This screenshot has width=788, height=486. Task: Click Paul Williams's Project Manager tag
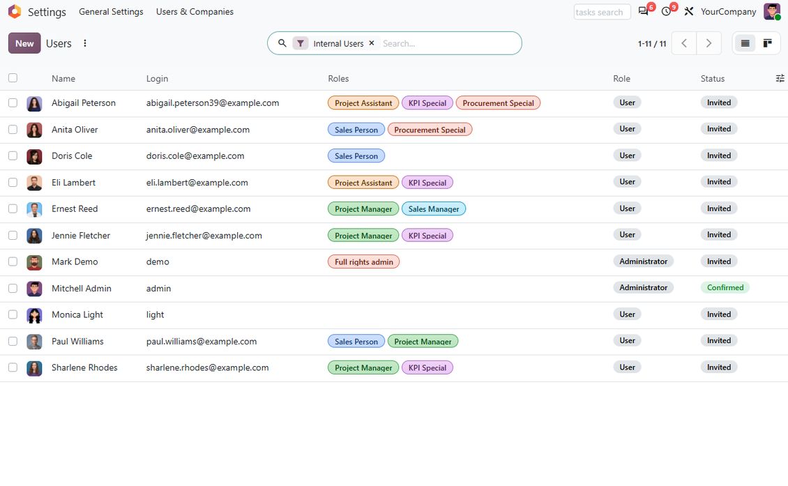click(x=423, y=342)
